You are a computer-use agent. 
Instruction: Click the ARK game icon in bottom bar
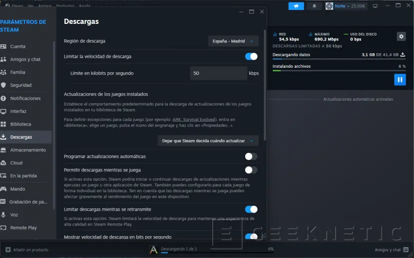[153, 250]
